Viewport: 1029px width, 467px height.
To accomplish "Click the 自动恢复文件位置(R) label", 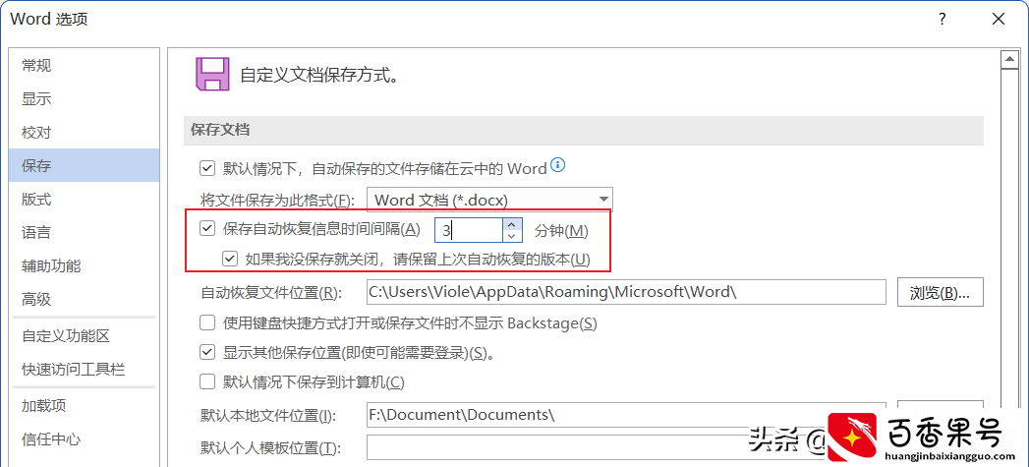I will (271, 293).
